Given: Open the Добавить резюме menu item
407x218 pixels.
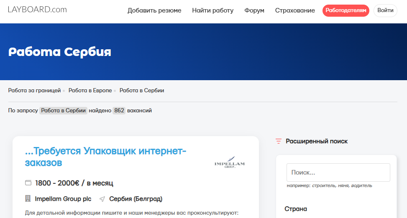Looking at the screenshot, I should [x=154, y=10].
